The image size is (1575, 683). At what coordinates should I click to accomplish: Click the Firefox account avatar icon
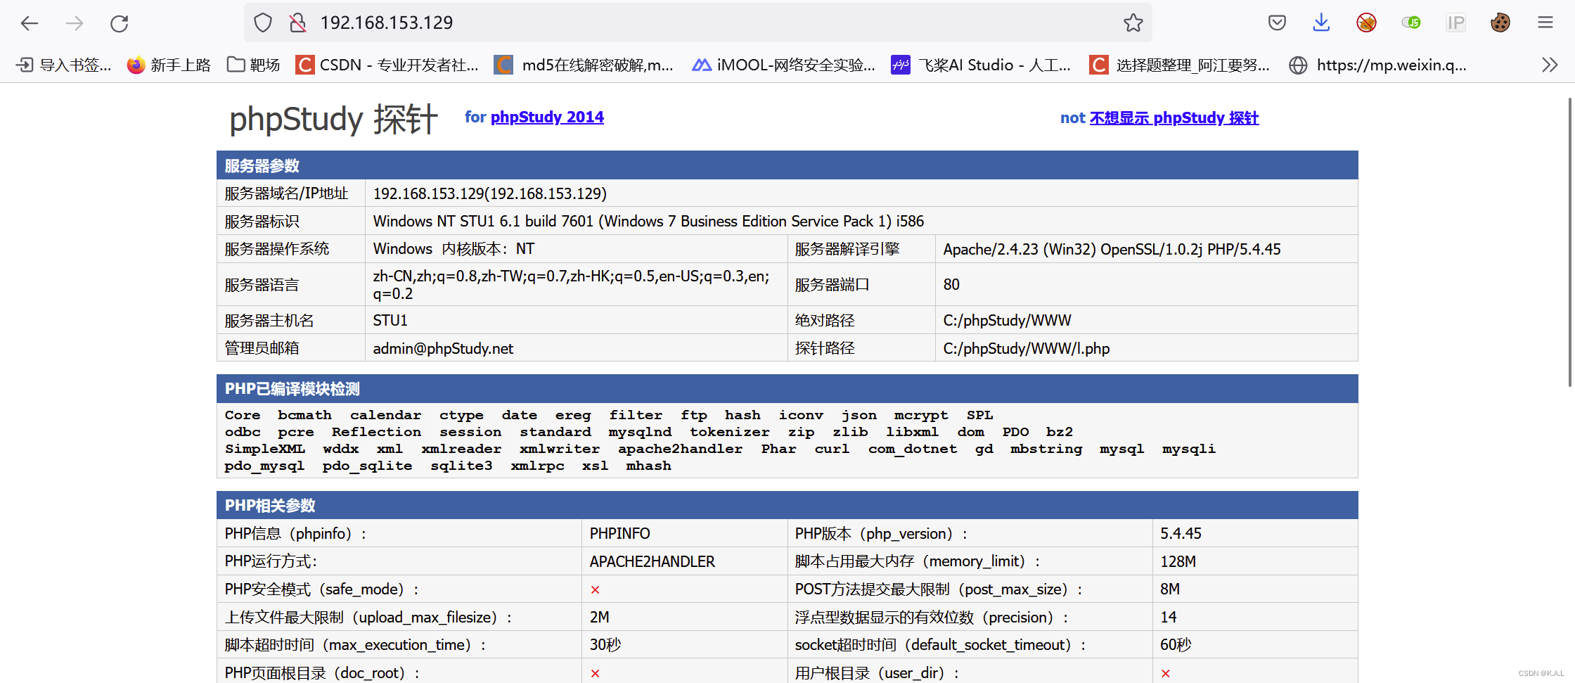[1500, 22]
